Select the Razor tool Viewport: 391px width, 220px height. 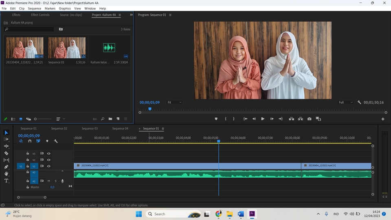(x=6, y=153)
